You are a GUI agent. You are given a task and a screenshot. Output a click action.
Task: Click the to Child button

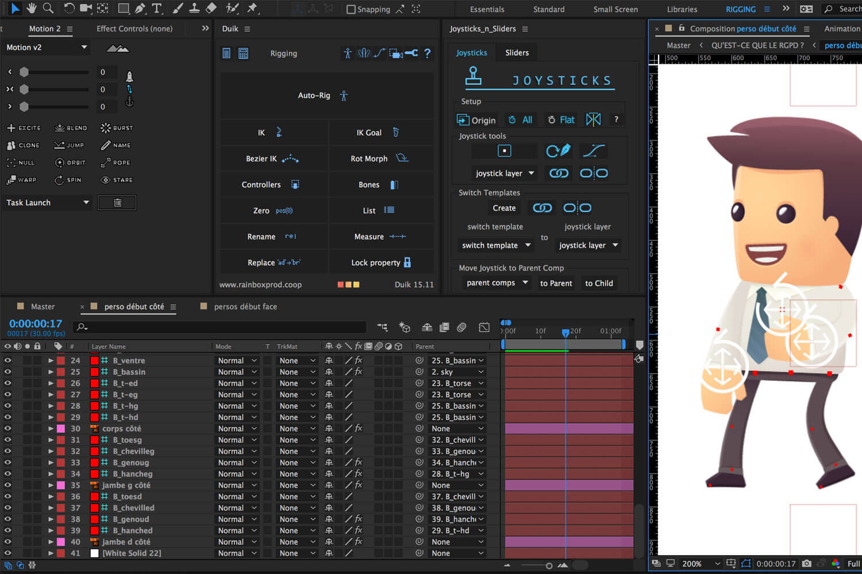click(x=599, y=283)
